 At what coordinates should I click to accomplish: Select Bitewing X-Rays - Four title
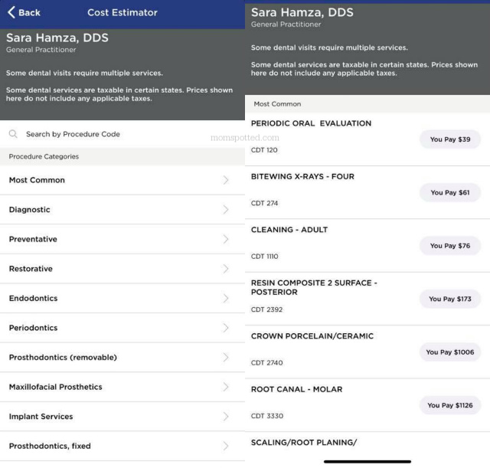click(302, 176)
